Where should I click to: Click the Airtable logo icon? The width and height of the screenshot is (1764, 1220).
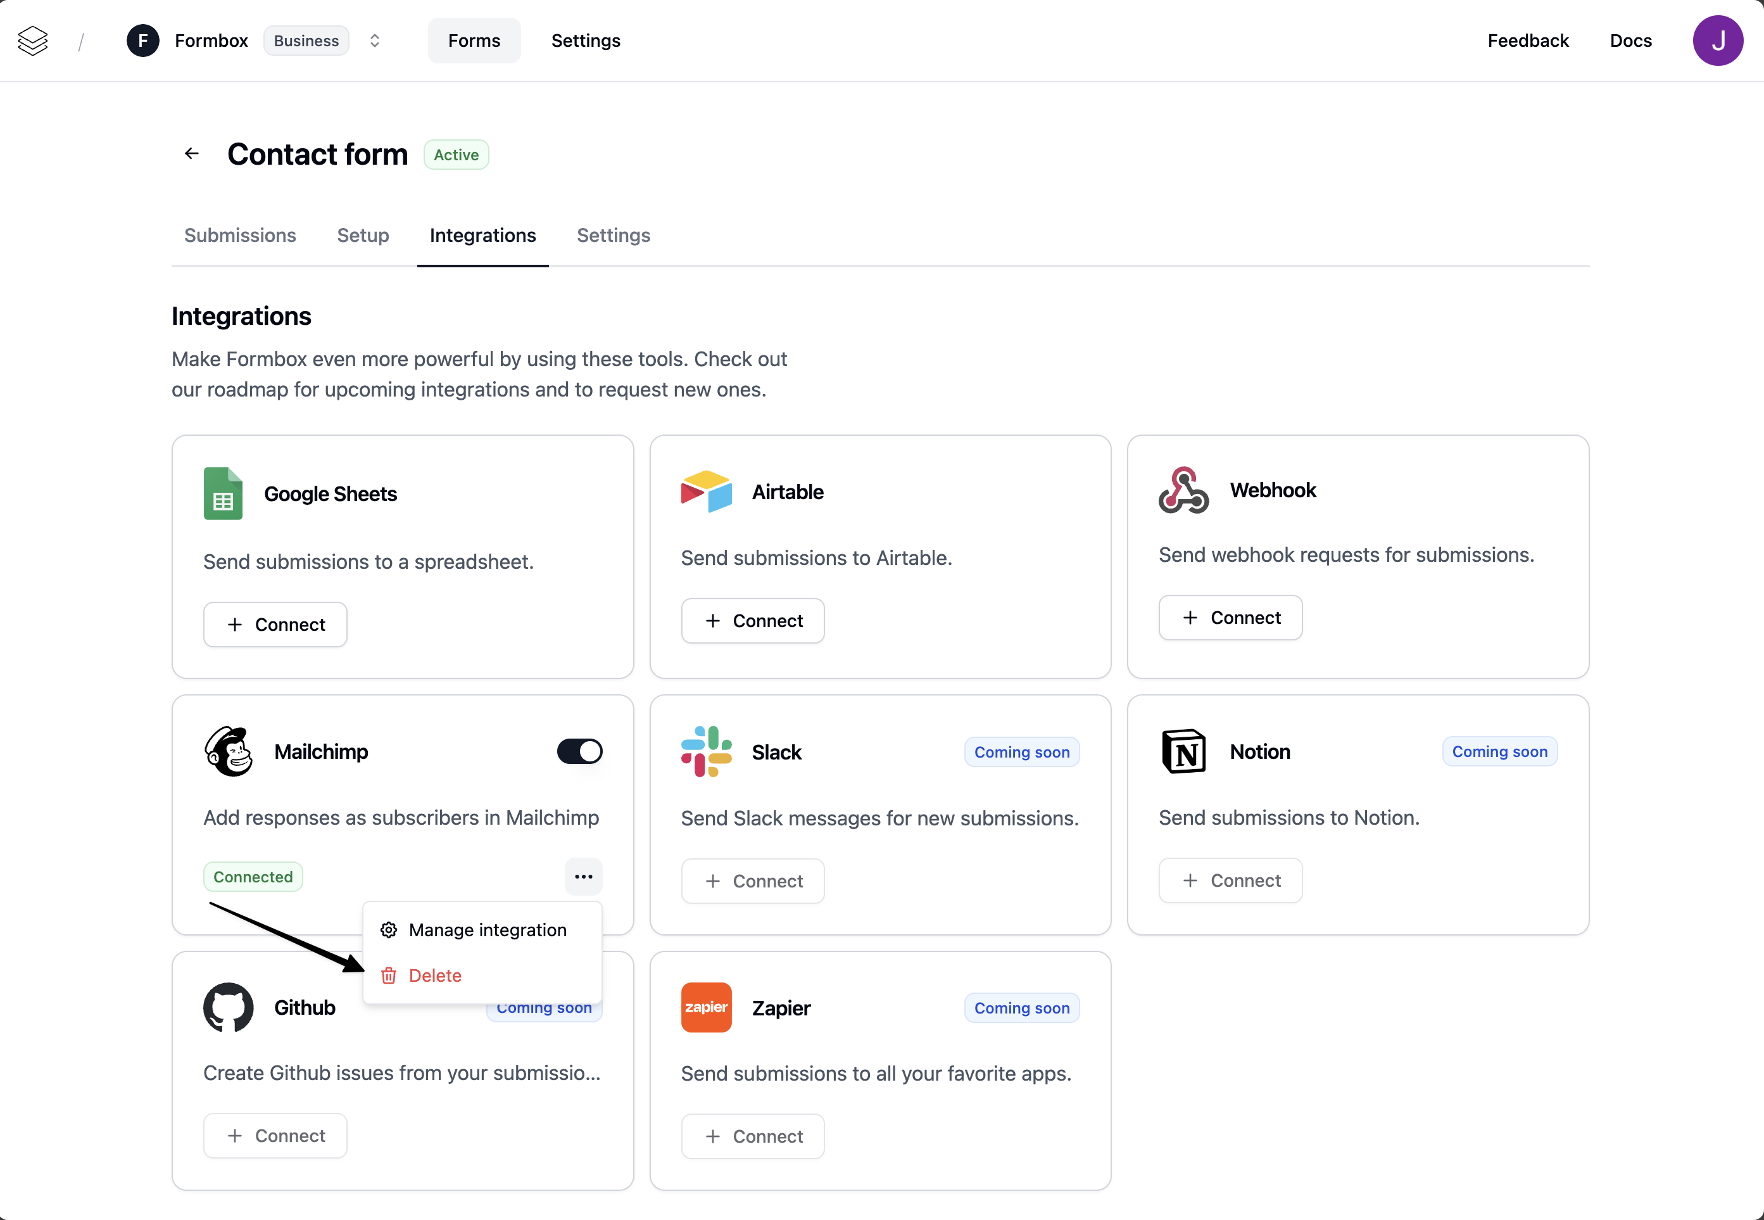pyautogui.click(x=706, y=492)
